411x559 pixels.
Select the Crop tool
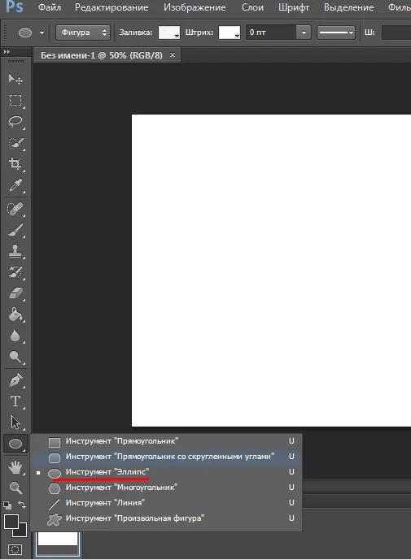point(15,164)
